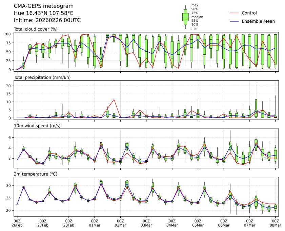Click the Control precipitation peak before 02Mar
This screenshot has height=231, width=285.
tap(114, 100)
